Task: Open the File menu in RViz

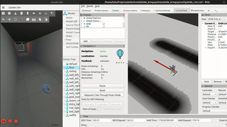Action: pyautogui.click(x=83, y=6)
